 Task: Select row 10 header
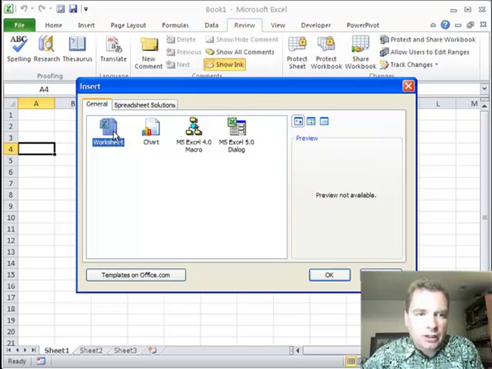[x=11, y=217]
